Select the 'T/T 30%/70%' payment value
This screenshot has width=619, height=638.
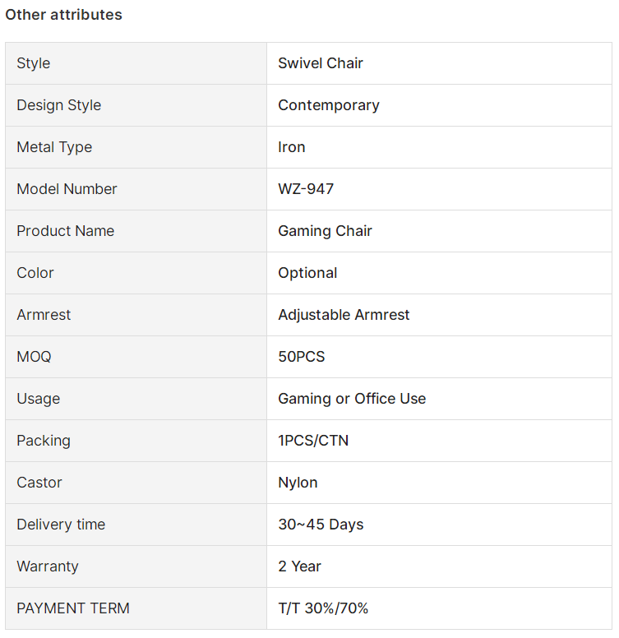point(323,608)
